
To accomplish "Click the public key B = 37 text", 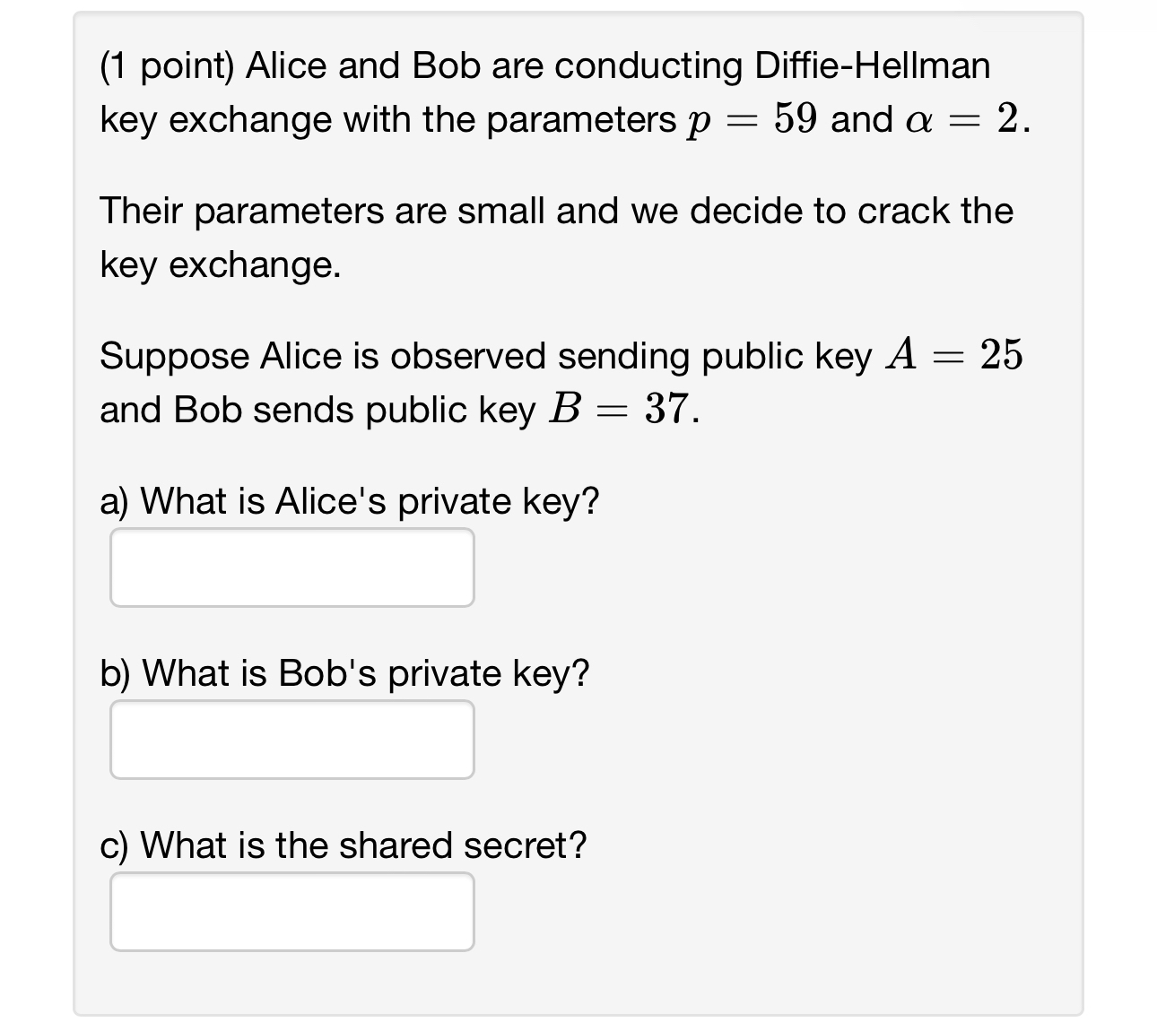I will click(625, 408).
